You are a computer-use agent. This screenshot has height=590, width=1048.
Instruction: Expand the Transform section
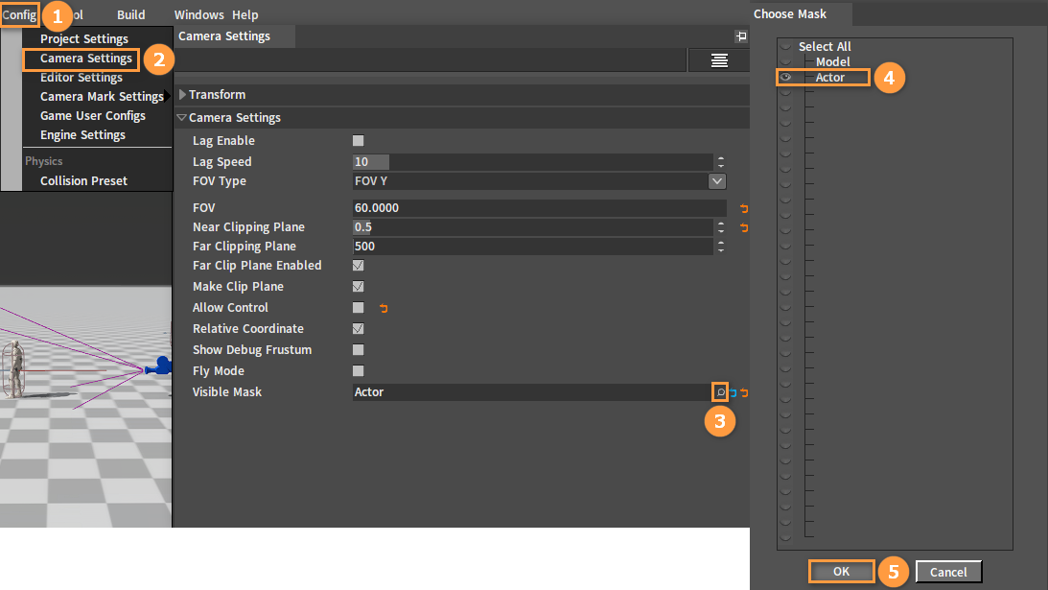pos(183,95)
